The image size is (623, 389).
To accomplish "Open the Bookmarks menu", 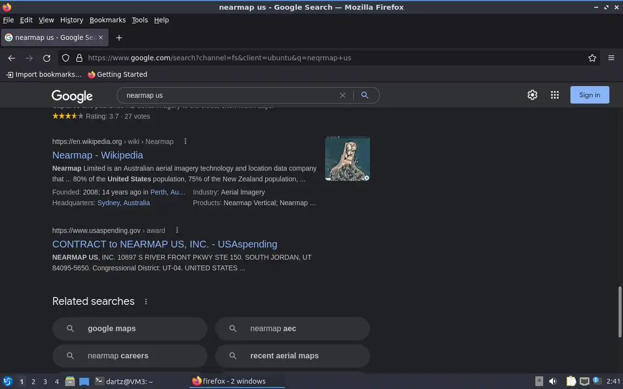I will pyautogui.click(x=108, y=20).
